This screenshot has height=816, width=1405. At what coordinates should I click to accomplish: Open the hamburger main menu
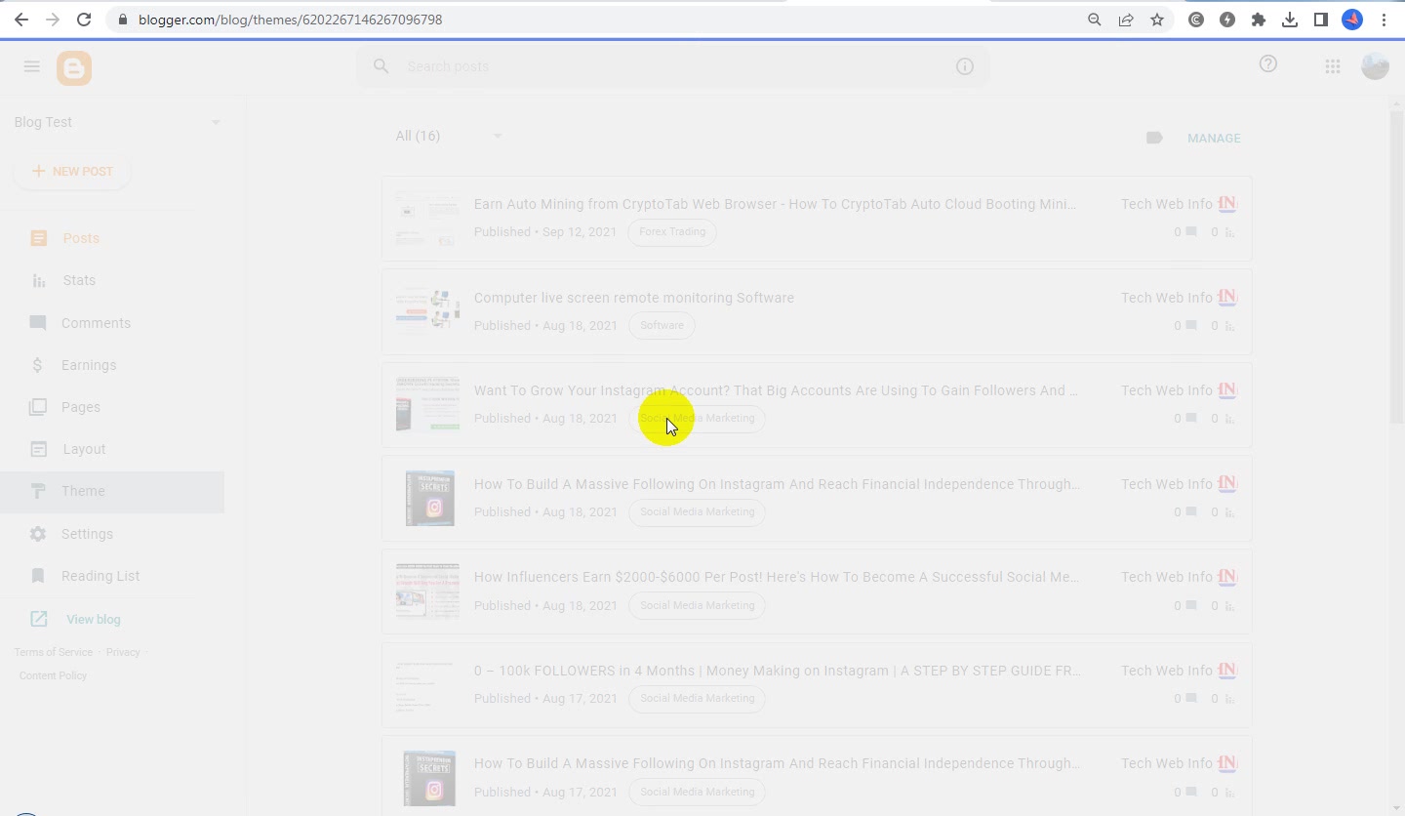pos(32,66)
